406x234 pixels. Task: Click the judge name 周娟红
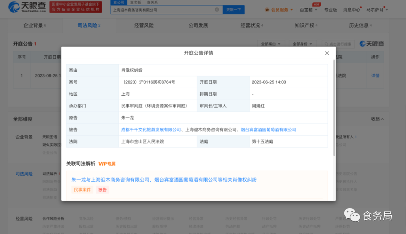(x=258, y=106)
